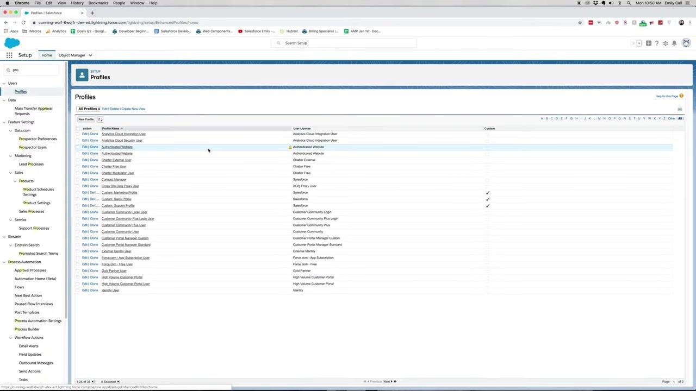This screenshot has width=696, height=391.
Task: Open the Salesforce Help question mark icon
Action: 657,43
